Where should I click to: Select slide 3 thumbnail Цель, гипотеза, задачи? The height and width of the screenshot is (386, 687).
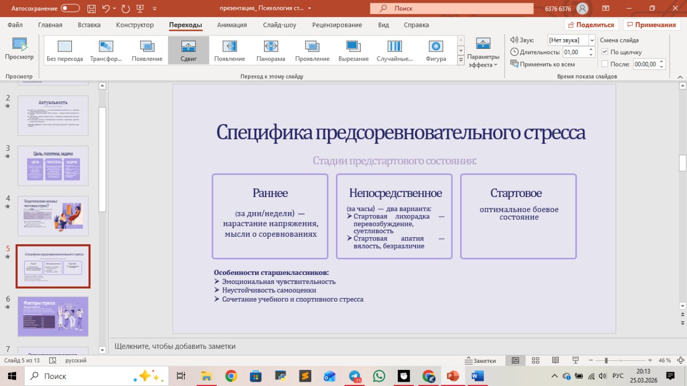click(53, 165)
